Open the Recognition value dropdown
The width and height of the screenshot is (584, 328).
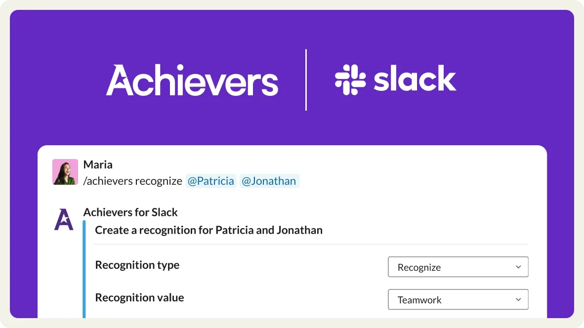(x=458, y=299)
